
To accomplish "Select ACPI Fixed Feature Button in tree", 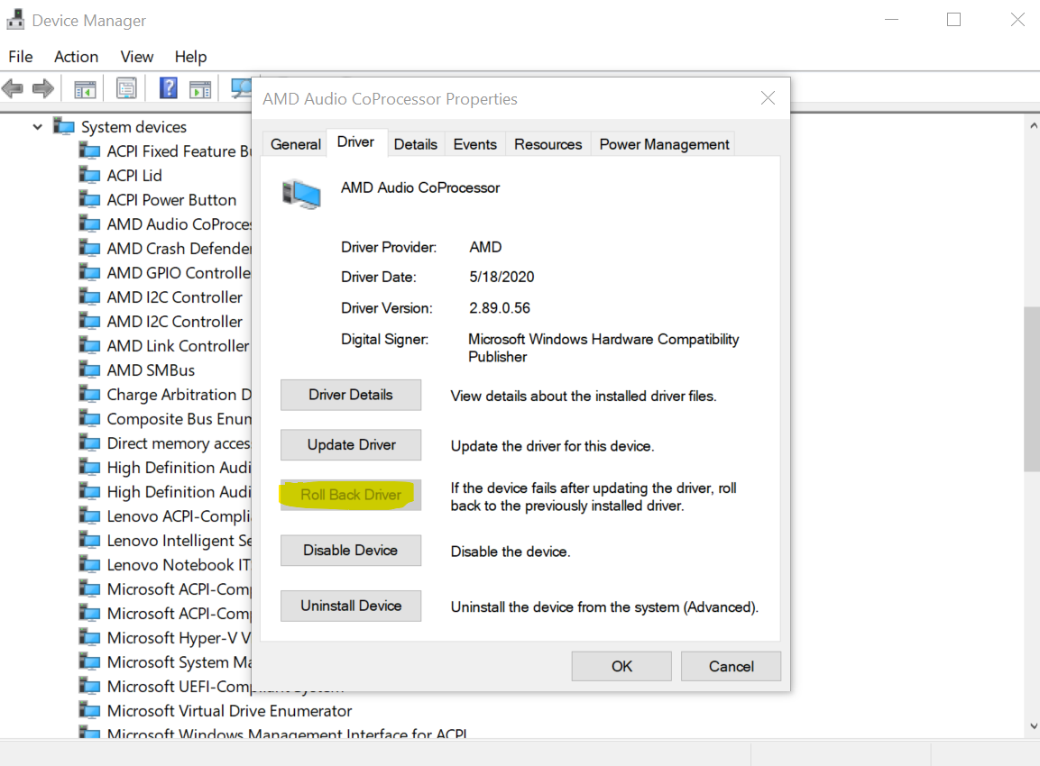I will (179, 151).
